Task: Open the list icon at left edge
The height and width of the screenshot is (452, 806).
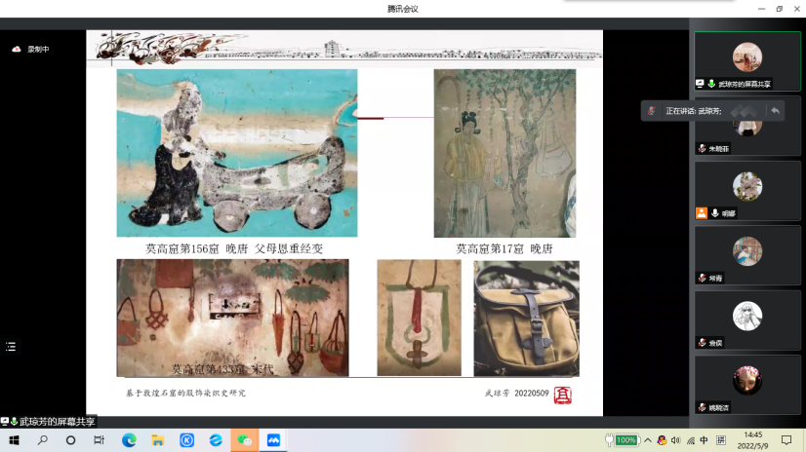Action: click(x=11, y=346)
